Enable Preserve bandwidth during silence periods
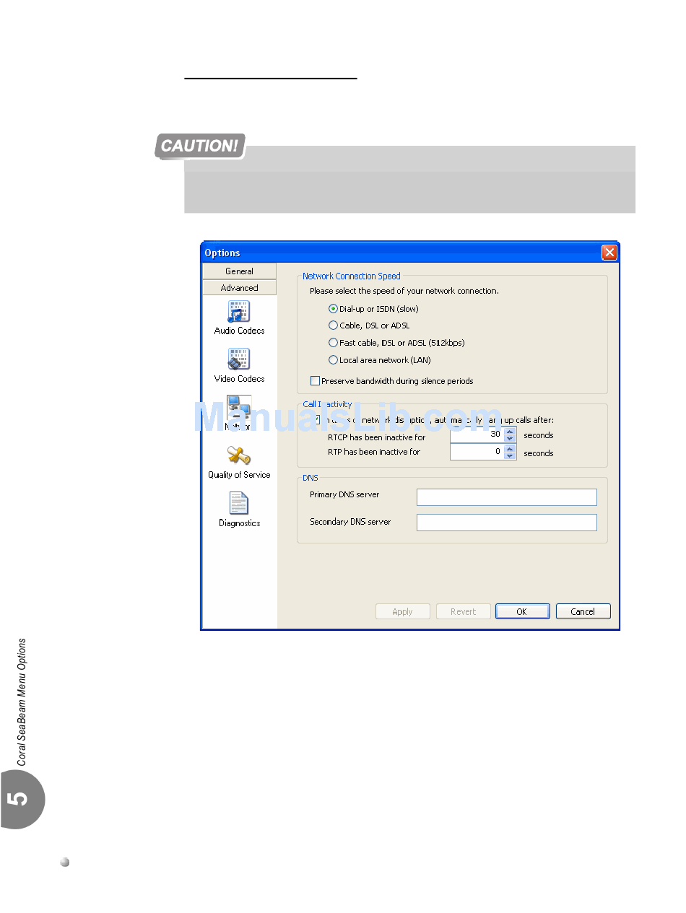 [x=315, y=381]
